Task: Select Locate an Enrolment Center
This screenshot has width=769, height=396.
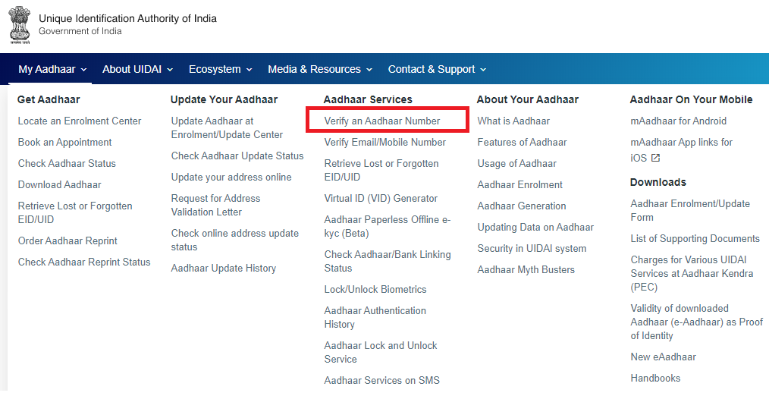Action: 80,121
